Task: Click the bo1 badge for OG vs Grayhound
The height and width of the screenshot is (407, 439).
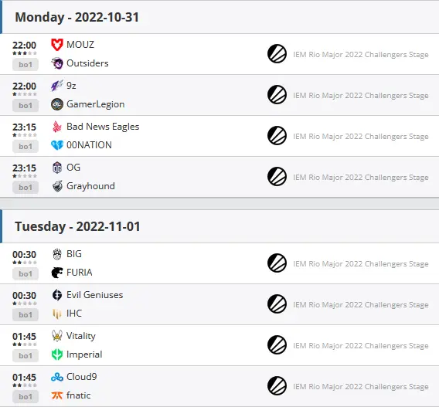Action: pos(26,188)
